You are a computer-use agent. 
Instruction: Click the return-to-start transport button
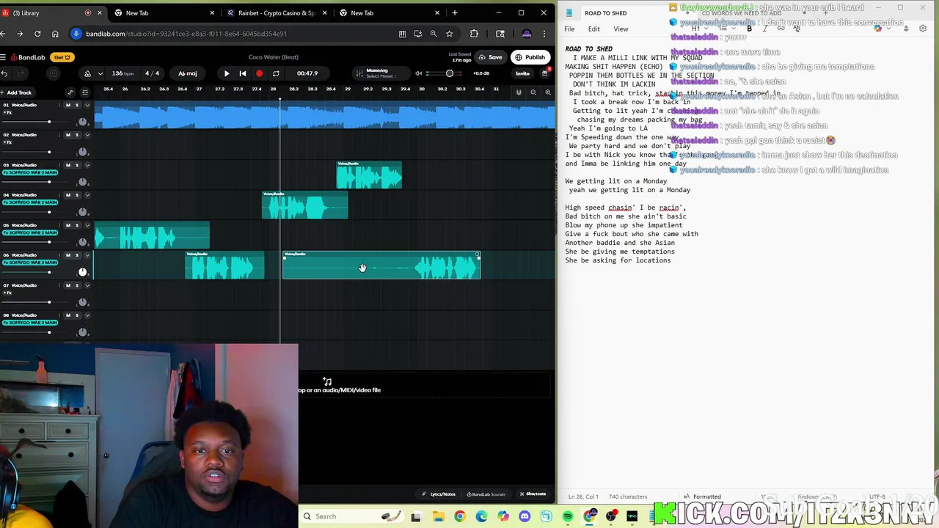pyautogui.click(x=243, y=73)
